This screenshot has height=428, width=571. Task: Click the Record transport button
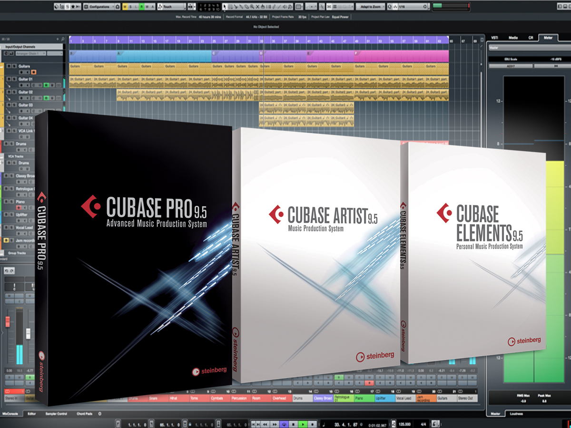[312, 424]
